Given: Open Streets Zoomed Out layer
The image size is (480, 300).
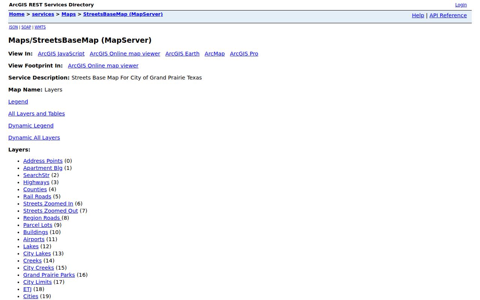Looking at the screenshot, I should (x=51, y=211).
